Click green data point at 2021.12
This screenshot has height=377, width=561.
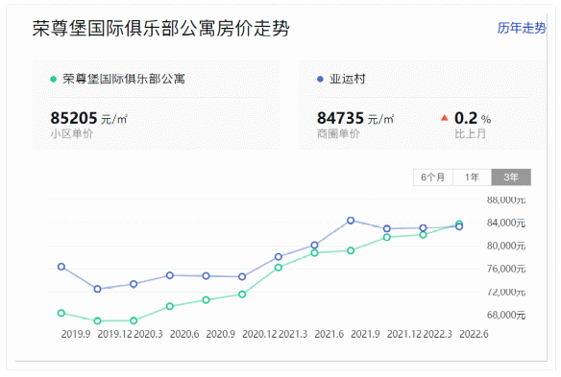click(x=387, y=237)
